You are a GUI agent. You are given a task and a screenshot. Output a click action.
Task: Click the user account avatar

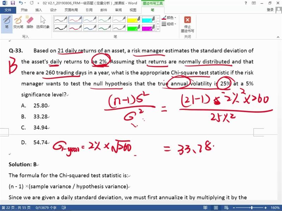(278, 10)
